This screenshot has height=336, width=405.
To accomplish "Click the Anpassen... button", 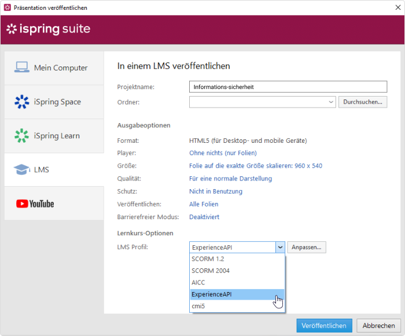I will click(307, 248).
